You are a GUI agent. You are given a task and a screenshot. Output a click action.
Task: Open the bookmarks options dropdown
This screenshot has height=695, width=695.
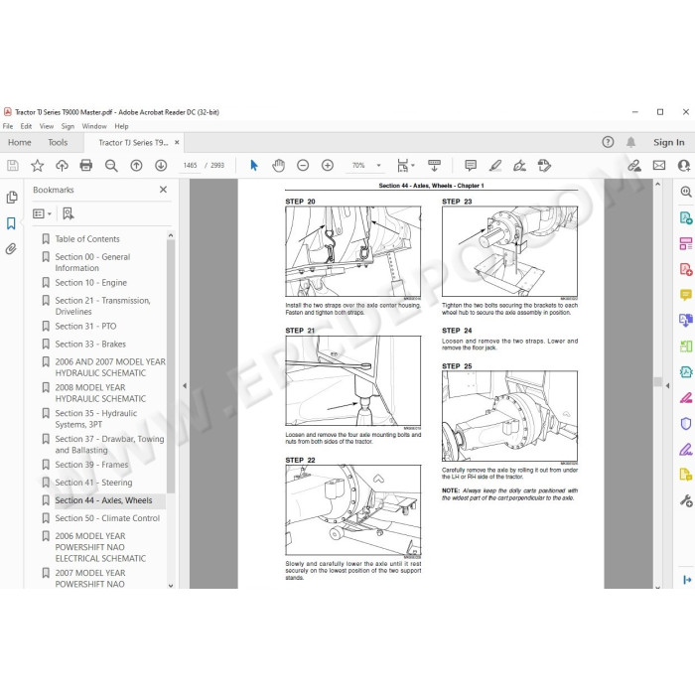click(42, 214)
